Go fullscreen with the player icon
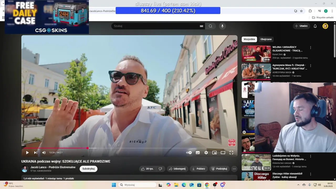This screenshot has height=189, width=336. tap(231, 153)
